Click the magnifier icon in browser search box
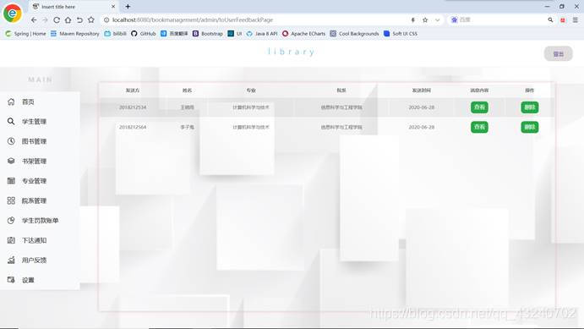 coord(550,19)
